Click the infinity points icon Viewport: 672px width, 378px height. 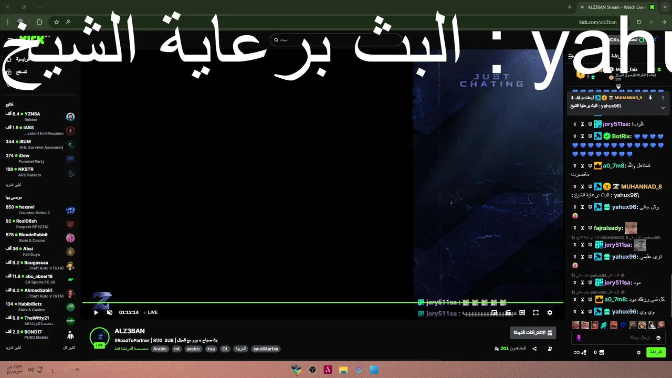click(577, 352)
